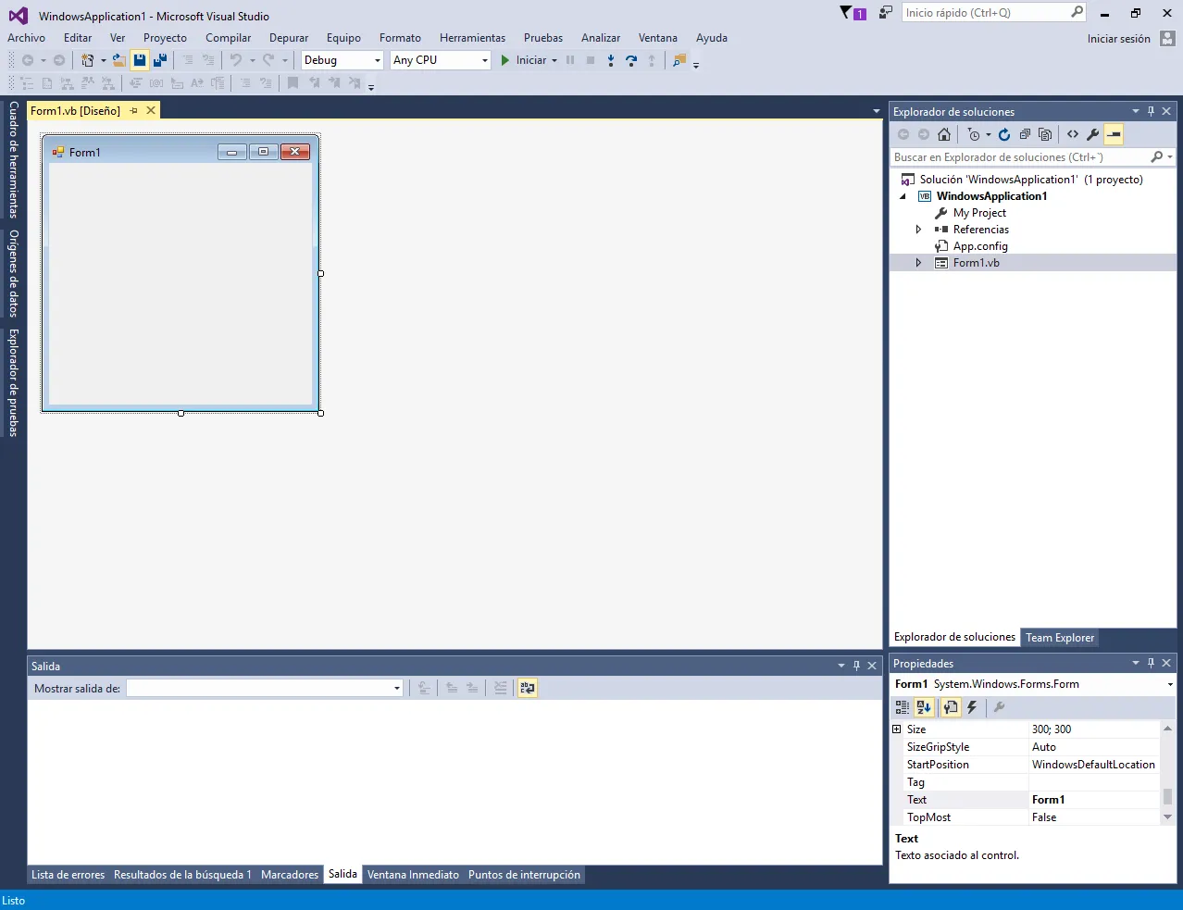Screen dimensions: 1183x910
Task: Show the Events lightning bolt in Properties
Action: (972, 707)
